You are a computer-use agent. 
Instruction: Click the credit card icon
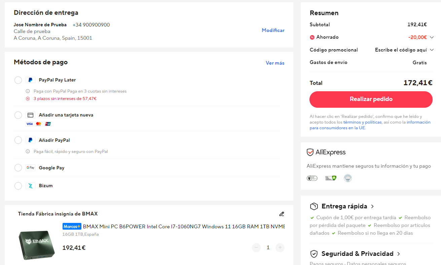30,115
